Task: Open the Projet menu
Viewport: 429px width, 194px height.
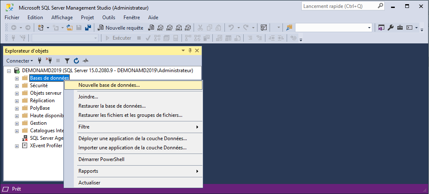Action: [x=88, y=18]
